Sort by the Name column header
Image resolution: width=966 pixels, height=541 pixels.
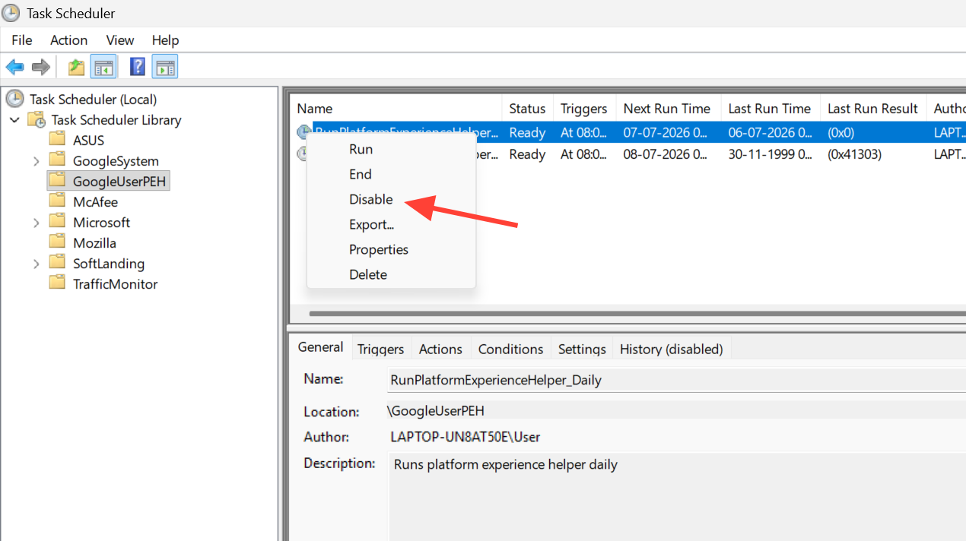[x=396, y=108]
